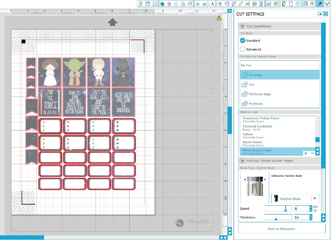
Task: Open the Line Style icon with colored lines
Action: (x=197, y=4)
